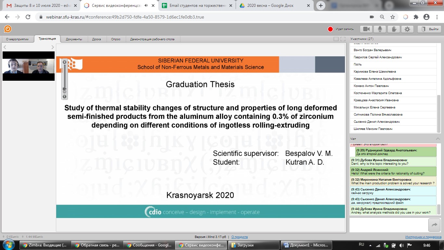
Task: Open Chrome three-dot menu
Action: (x=437, y=17)
